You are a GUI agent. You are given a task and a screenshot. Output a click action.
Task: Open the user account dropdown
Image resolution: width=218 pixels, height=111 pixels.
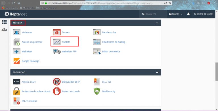(x=175, y=14)
